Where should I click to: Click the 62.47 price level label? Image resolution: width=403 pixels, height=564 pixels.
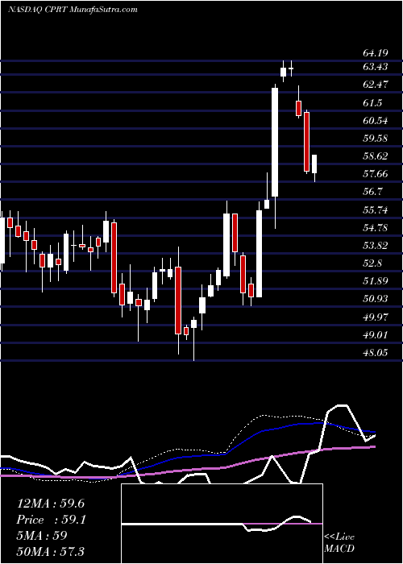tap(376, 85)
